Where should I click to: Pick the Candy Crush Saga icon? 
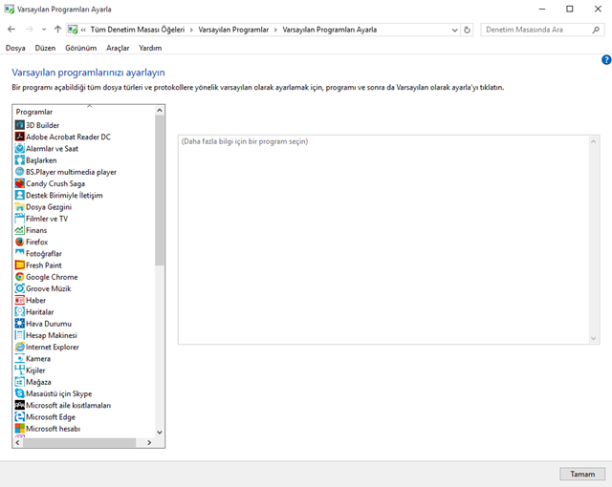click(x=19, y=183)
